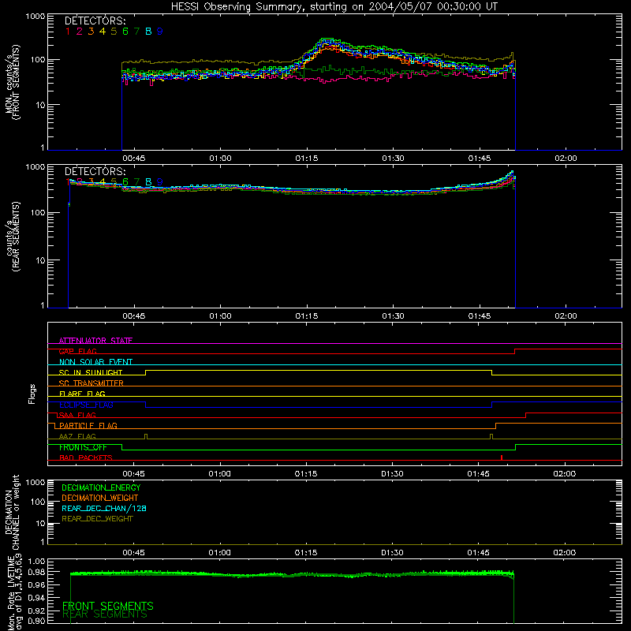Click the SAA_FLAG label
The image size is (631, 631).
77,415
